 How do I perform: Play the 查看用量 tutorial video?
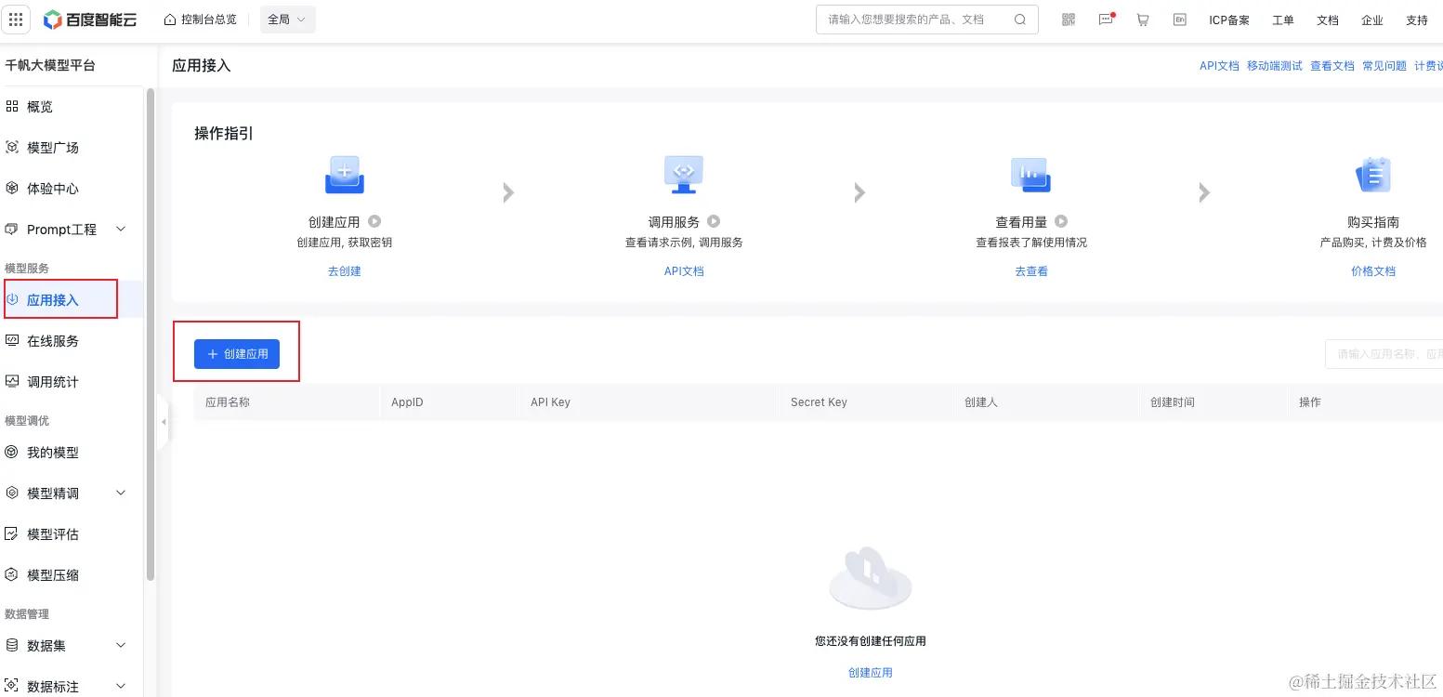[1061, 222]
